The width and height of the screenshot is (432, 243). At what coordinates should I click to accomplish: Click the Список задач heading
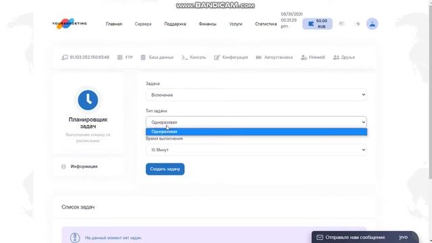[78, 207]
